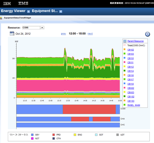
Task: Open the calendar date picker icon
Action: coord(12,33)
